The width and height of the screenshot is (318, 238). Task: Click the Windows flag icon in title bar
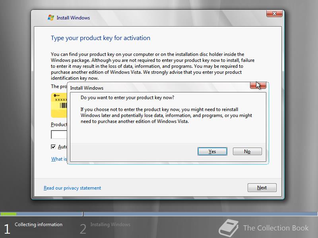[51, 17]
